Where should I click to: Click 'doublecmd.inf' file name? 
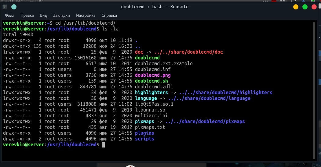tap(153, 69)
